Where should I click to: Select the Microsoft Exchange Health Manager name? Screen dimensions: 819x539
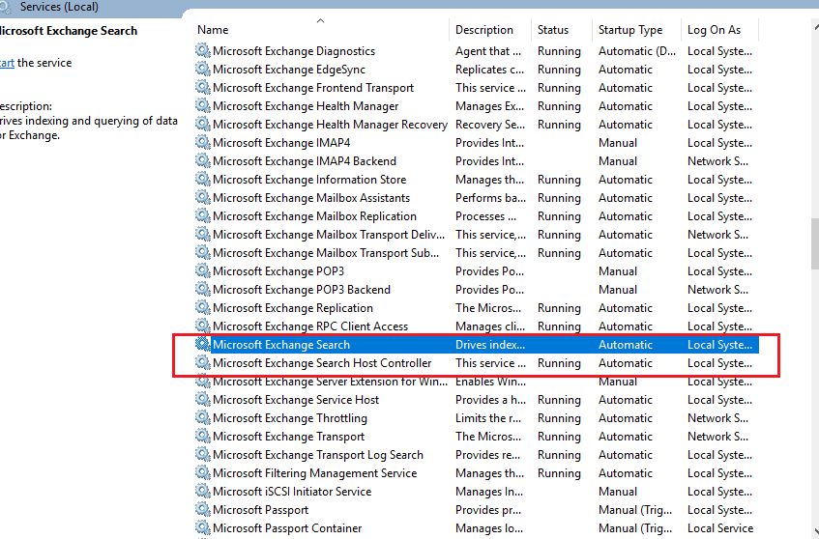pos(306,106)
